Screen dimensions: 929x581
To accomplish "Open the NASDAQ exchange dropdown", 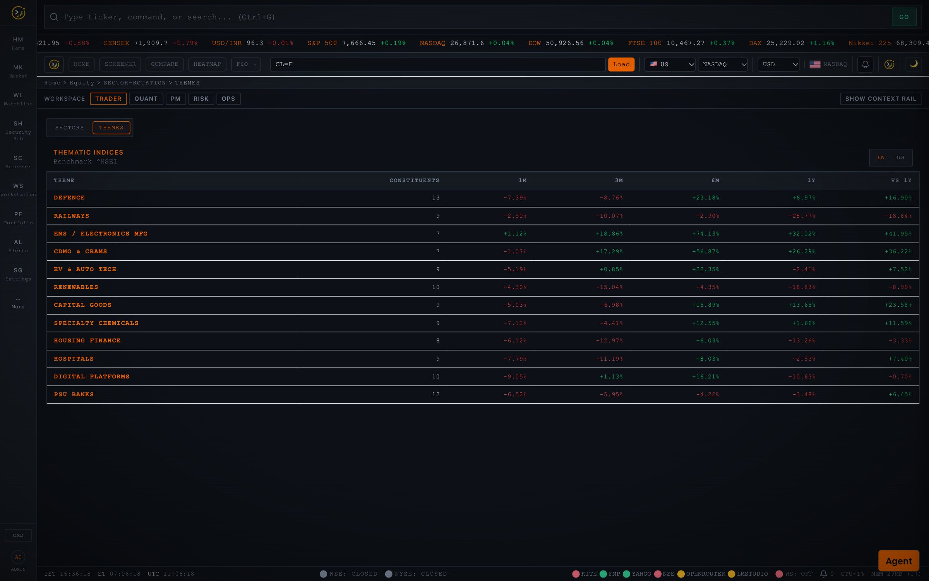I will coord(723,64).
